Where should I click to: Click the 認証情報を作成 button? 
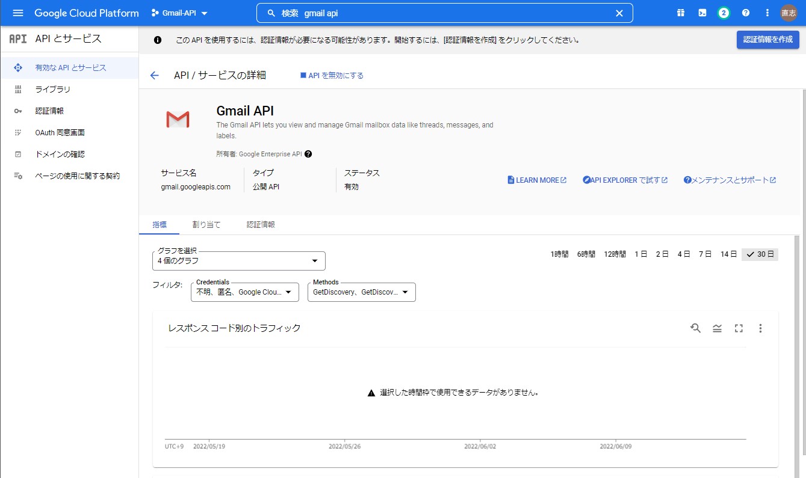pos(768,40)
